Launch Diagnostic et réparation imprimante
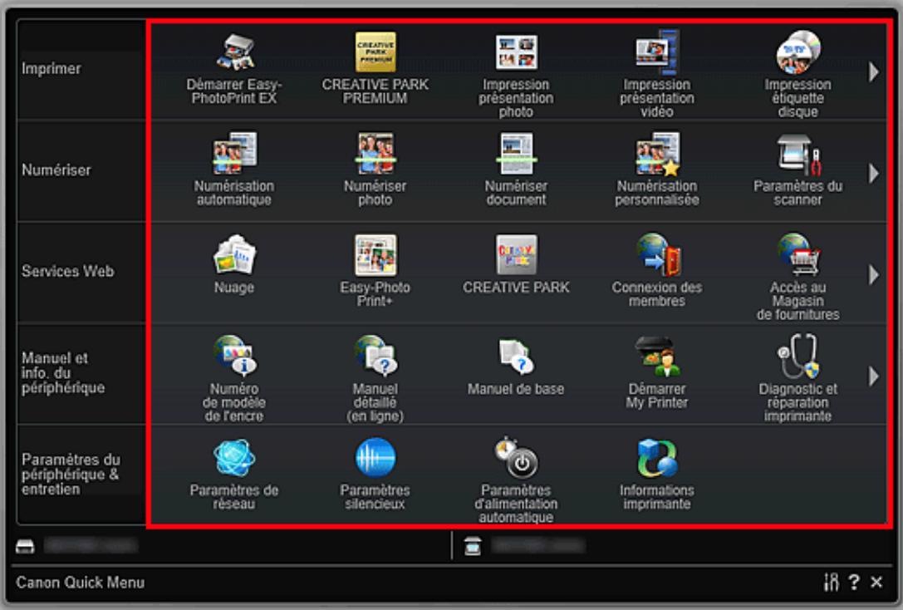The height and width of the screenshot is (610, 903). point(797,356)
